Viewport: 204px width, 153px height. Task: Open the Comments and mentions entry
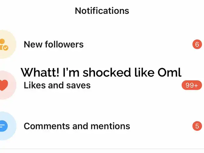click(x=102, y=126)
